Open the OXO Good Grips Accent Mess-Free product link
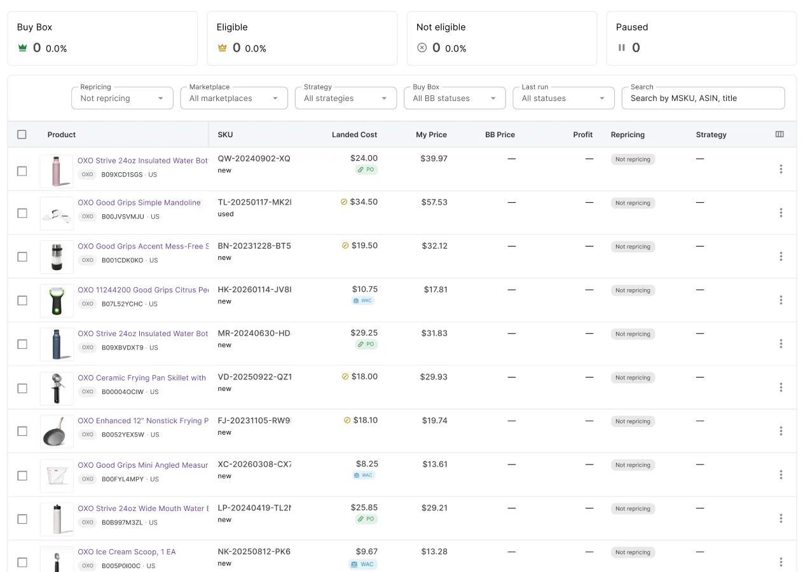The image size is (810, 572). tap(143, 246)
